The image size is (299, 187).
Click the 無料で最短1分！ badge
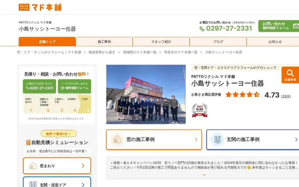pyautogui.click(x=59, y=134)
